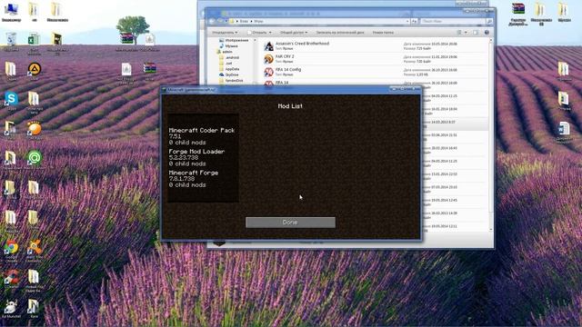Image resolution: width=582 pixels, height=327 pixels.
Task: Select the FAR CRY 2 shortcut file
Action: (x=375, y=59)
